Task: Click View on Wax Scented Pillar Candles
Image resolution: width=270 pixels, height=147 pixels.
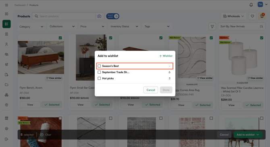Action: click(x=231, y=105)
